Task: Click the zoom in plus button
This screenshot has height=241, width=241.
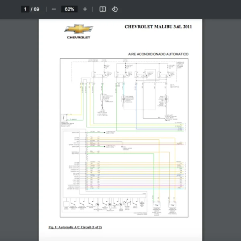Action: [x=85, y=9]
